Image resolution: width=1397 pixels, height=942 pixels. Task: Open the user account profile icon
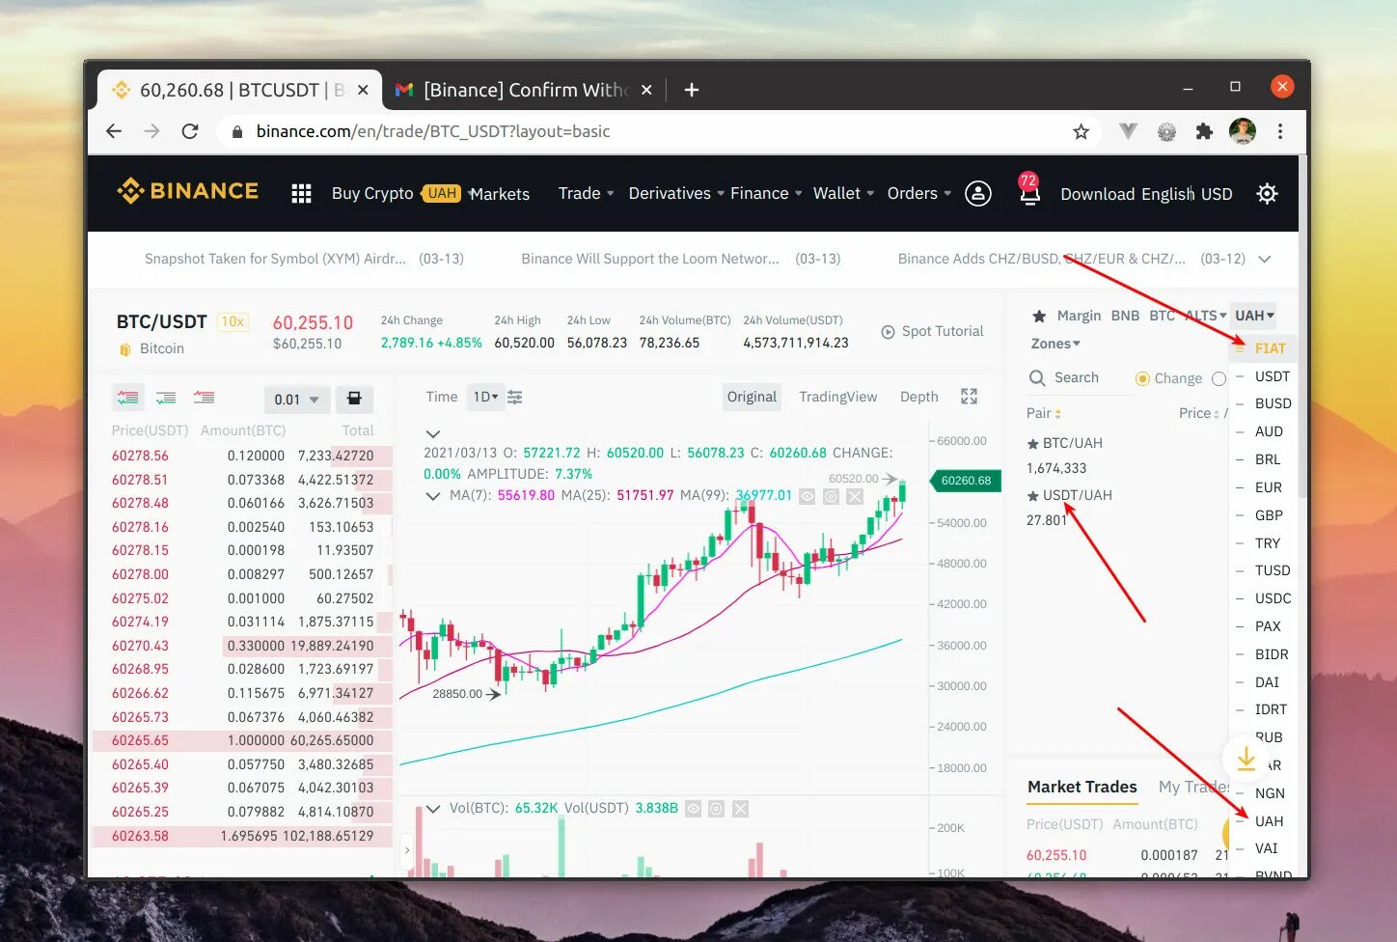coord(978,194)
